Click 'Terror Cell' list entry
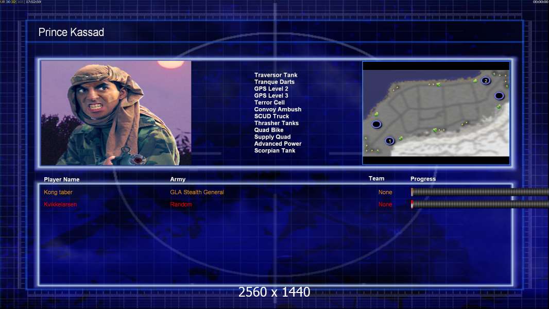Viewport: 549px width, 309px height. (x=269, y=102)
